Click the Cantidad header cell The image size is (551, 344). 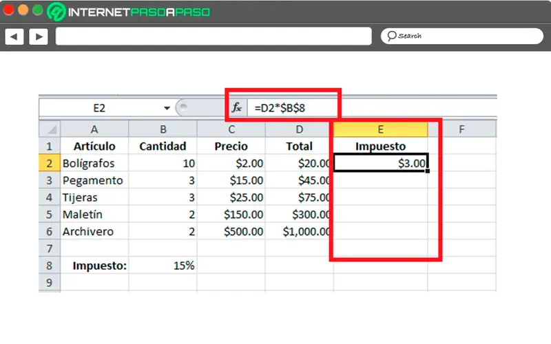[163, 146]
